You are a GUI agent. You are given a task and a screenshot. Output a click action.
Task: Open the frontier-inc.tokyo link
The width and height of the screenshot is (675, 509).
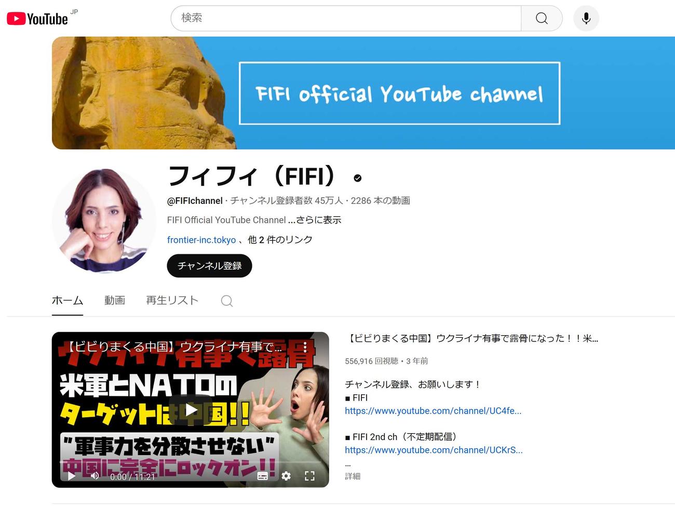pos(201,240)
